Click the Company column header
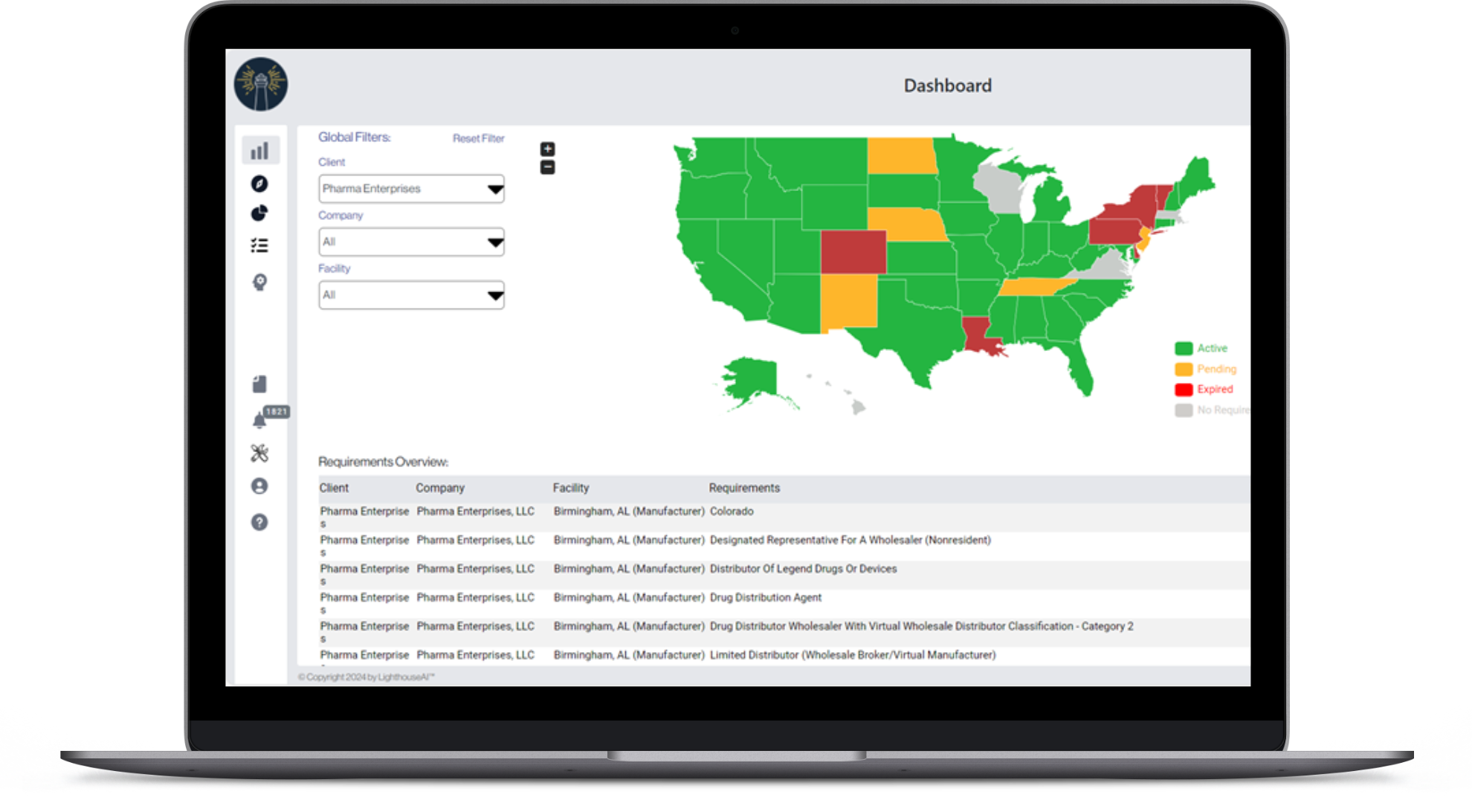This screenshot has width=1472, height=803. click(440, 488)
